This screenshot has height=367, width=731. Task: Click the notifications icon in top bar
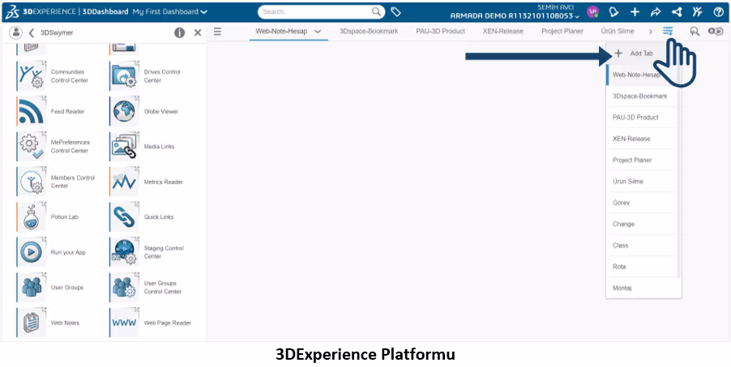tap(614, 12)
